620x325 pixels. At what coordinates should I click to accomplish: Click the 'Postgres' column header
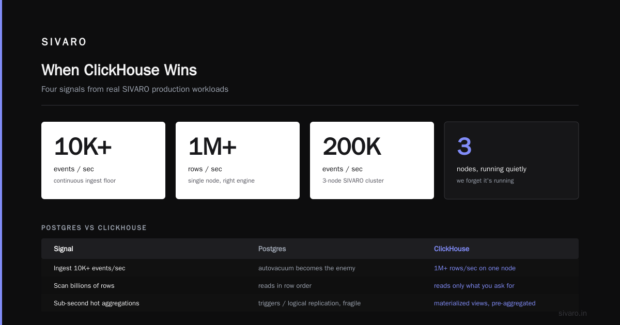pyautogui.click(x=272, y=249)
